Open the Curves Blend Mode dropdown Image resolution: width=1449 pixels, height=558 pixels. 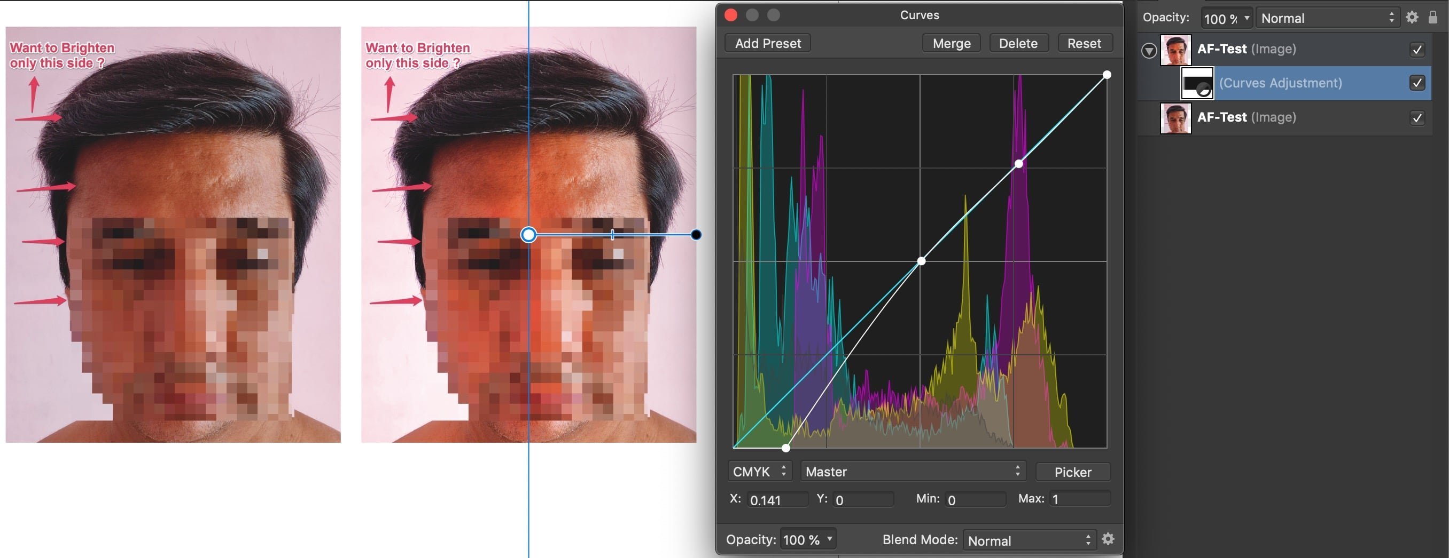click(1029, 540)
